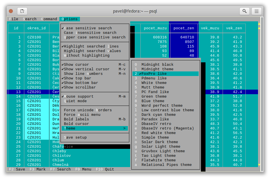Select Simple theme
Viewport: 270px width, 179px height.
(x=166, y=137)
